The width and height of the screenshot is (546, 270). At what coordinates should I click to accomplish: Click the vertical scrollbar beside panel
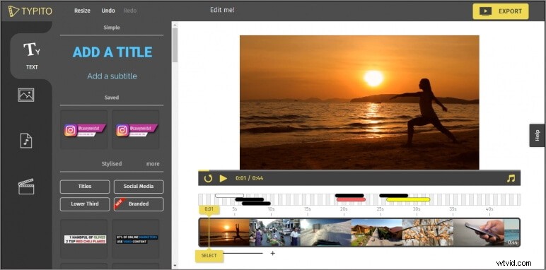175,45
